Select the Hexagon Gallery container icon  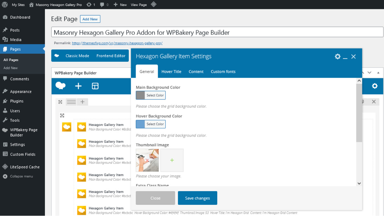click(67, 127)
